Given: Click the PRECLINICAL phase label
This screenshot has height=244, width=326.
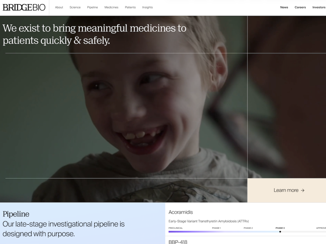Looking at the screenshot, I should (x=176, y=228).
